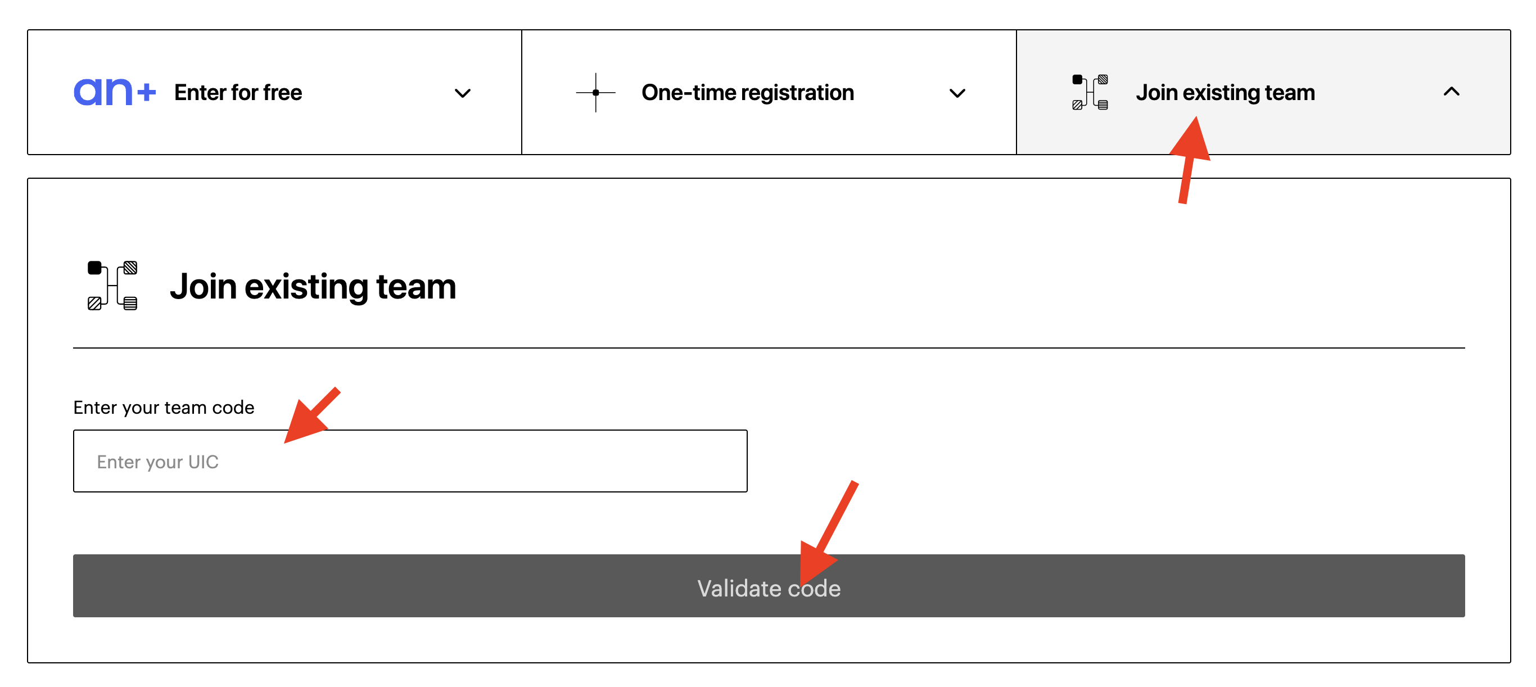Click the team icon in the Join existing team tab
Screen dimensions: 1536x687
[x=1090, y=92]
